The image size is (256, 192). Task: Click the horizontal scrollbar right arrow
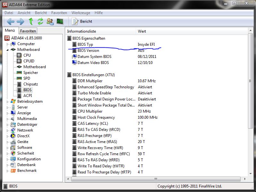(245, 179)
